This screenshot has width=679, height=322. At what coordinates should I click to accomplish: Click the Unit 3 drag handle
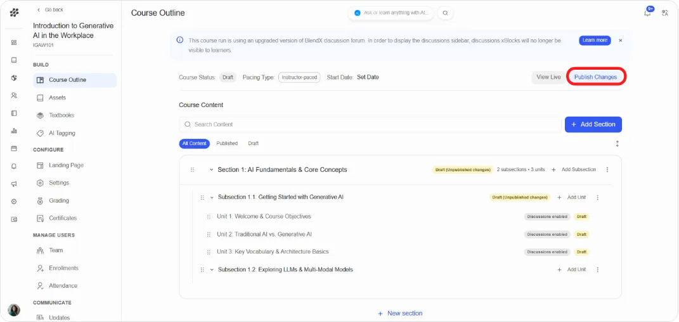[x=209, y=252]
